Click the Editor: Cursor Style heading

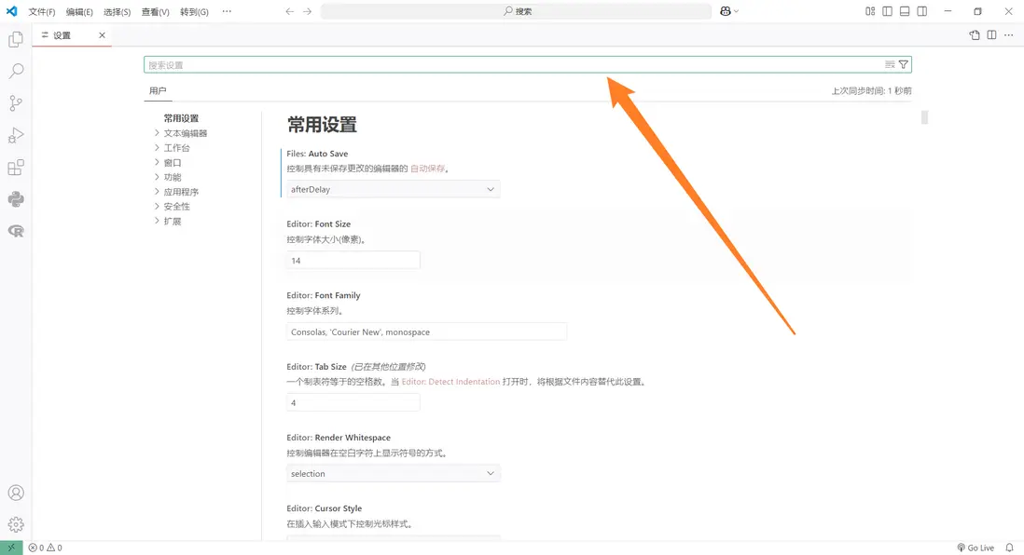324,508
